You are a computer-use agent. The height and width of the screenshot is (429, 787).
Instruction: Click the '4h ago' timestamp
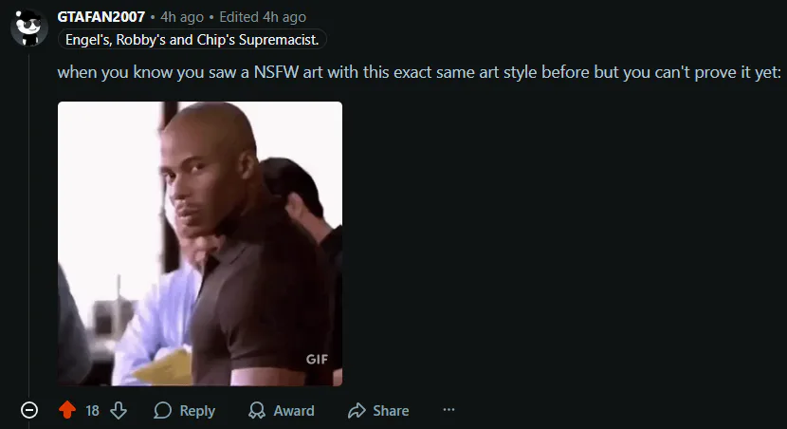point(182,17)
